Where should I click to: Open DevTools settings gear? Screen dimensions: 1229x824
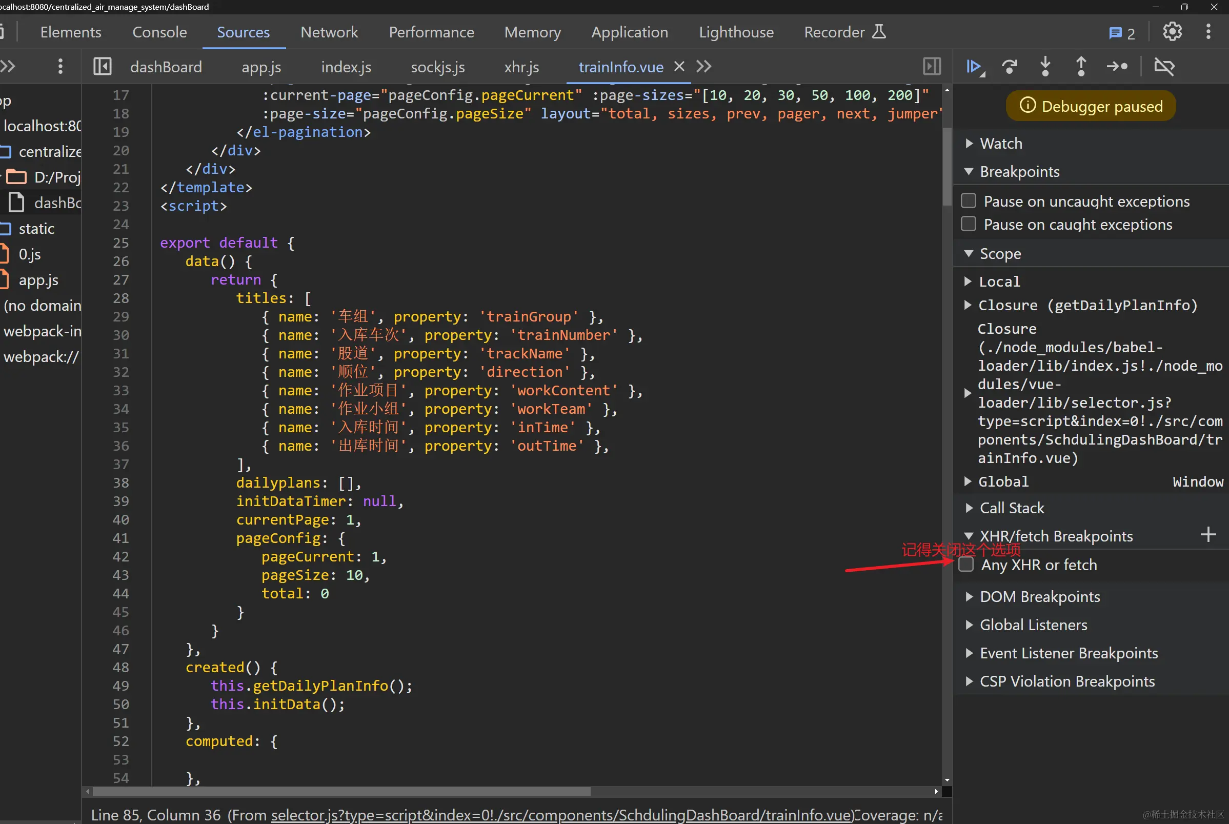[1172, 32]
